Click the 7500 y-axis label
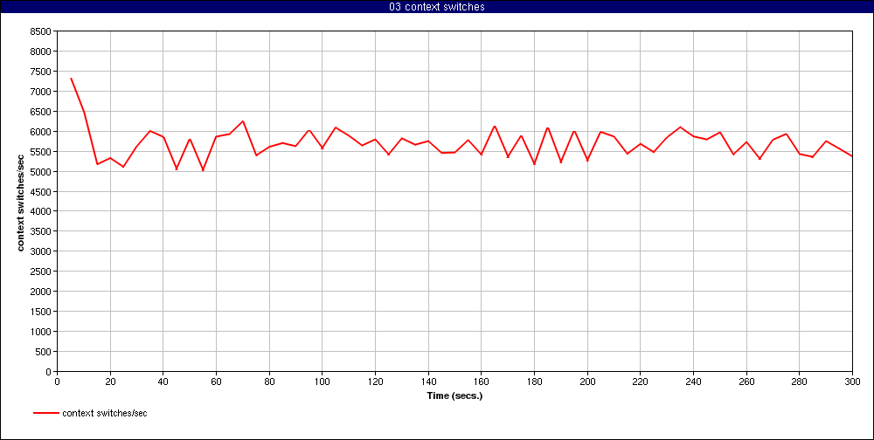Screen dimensions: 874x440 (42, 72)
